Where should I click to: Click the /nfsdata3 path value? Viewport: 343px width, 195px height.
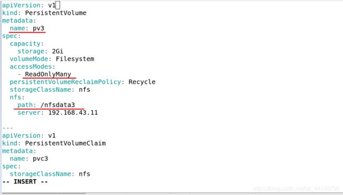[x=58, y=105]
